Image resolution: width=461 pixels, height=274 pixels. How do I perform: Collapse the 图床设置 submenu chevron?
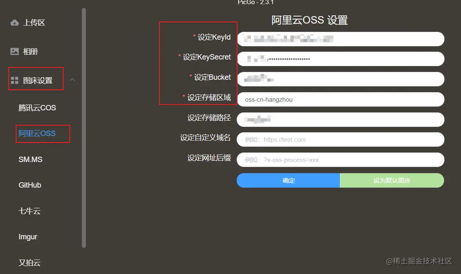72,80
